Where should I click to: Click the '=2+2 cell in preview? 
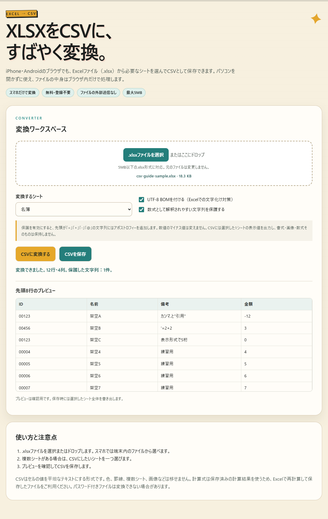(x=199, y=328)
